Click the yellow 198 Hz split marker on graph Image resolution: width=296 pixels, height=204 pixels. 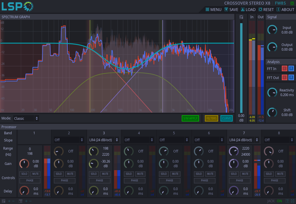point(90,66)
